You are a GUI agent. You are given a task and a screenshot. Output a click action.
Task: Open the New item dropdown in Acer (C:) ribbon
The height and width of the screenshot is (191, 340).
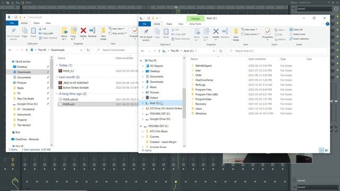click(x=250, y=30)
